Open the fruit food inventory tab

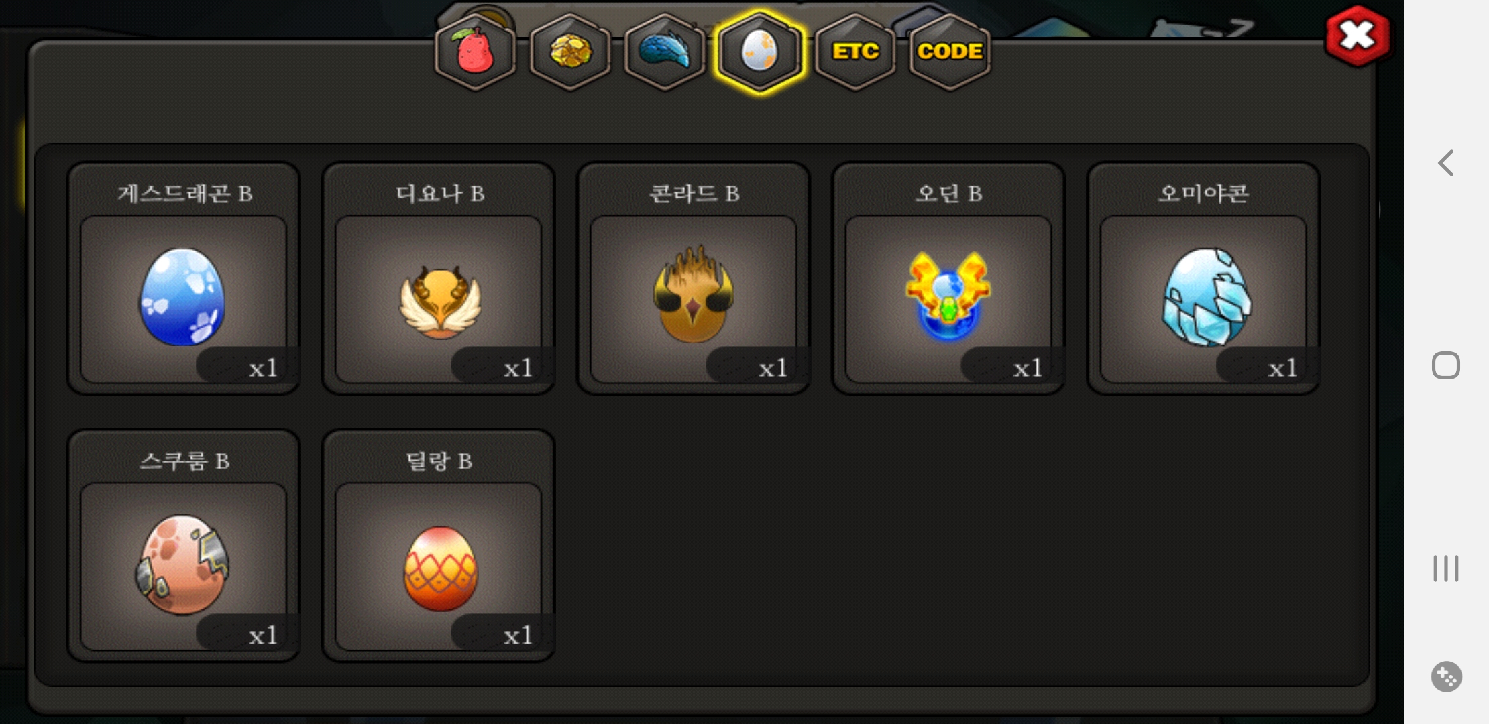tap(475, 52)
